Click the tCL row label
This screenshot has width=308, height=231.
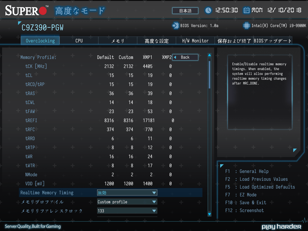pyautogui.click(x=29, y=75)
